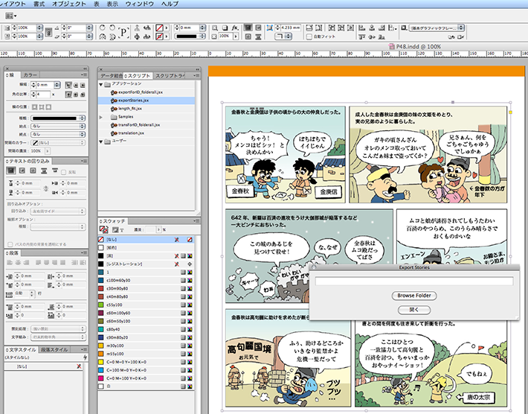The image size is (528, 414).
Task: Click the align horizontal centers icon
Action: (372, 28)
